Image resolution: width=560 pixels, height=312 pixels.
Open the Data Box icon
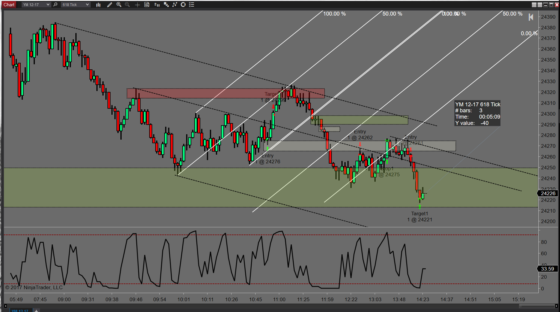click(x=147, y=5)
